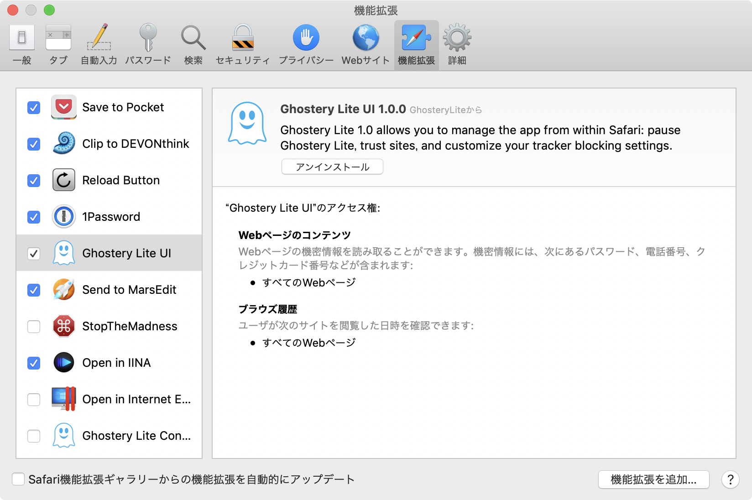Select the Send to MarsEdit label

click(129, 290)
